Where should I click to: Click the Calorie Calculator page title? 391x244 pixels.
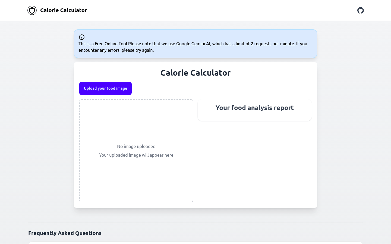195,73
